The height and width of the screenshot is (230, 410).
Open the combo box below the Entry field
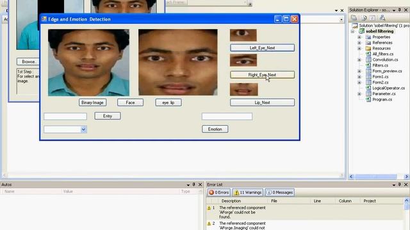(x=83, y=129)
